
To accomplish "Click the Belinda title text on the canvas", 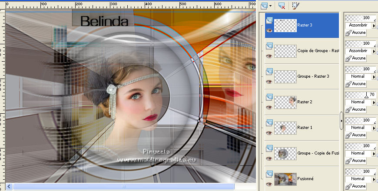I will point(104,21).
